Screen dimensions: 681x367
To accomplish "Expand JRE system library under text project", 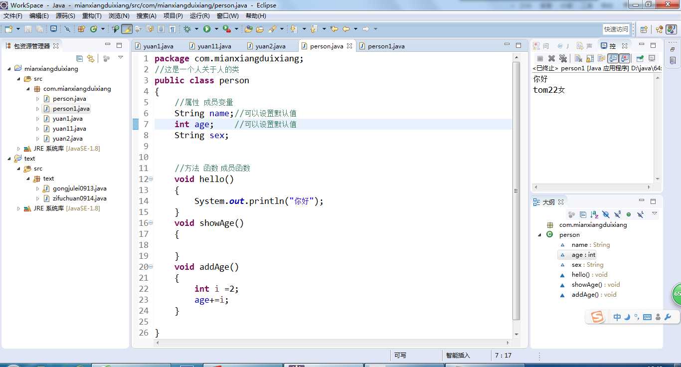I will (19, 208).
